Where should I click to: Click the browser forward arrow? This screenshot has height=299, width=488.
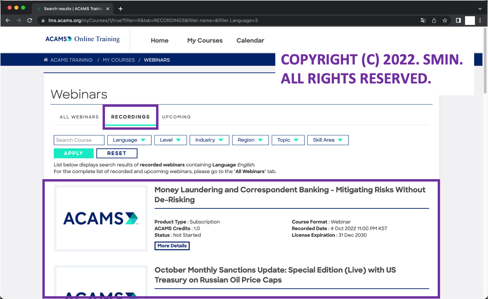(x=19, y=20)
